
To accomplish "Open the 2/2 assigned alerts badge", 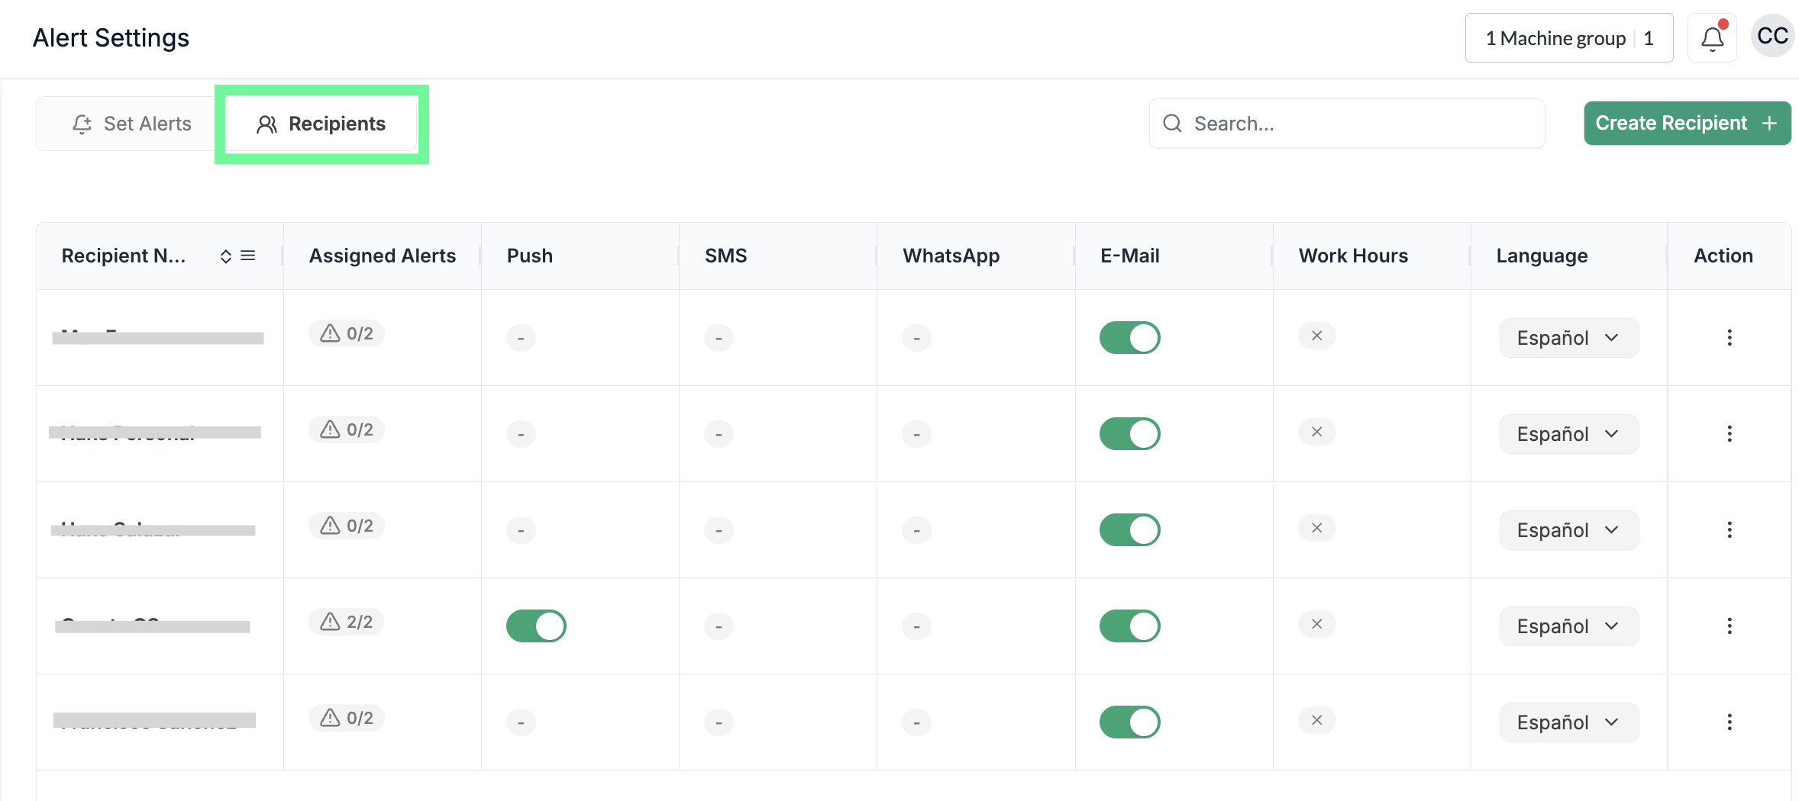I will (347, 622).
